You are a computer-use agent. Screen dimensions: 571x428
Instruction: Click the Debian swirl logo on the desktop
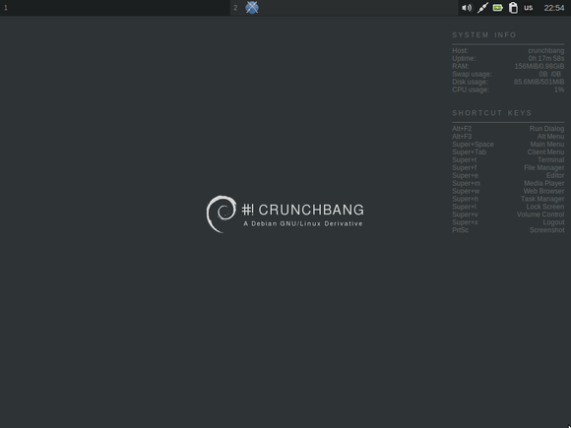(x=222, y=214)
